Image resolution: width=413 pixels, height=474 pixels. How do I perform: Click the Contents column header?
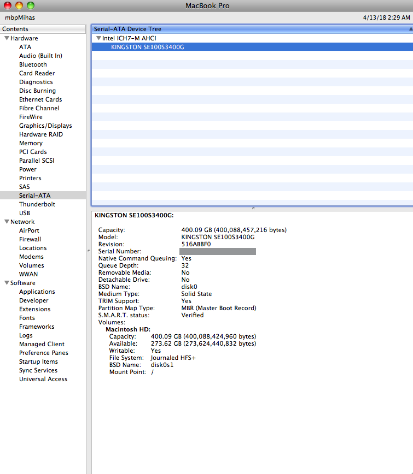coord(43,29)
